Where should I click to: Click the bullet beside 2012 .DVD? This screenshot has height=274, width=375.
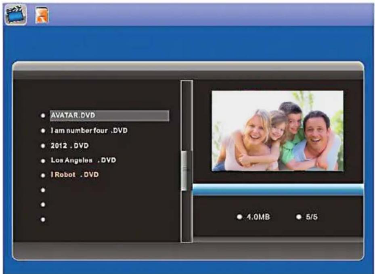click(x=43, y=146)
